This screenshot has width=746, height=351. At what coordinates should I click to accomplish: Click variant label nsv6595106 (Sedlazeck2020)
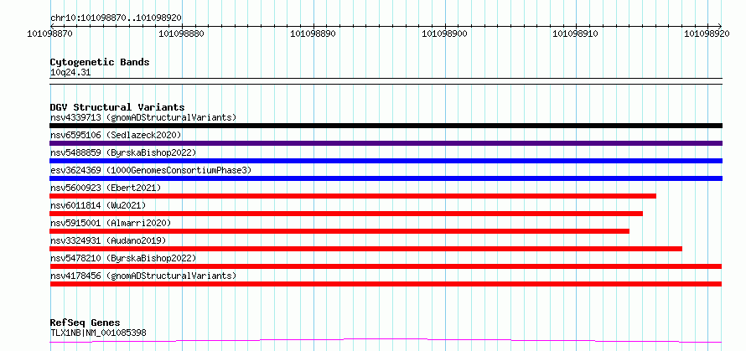[116, 135]
